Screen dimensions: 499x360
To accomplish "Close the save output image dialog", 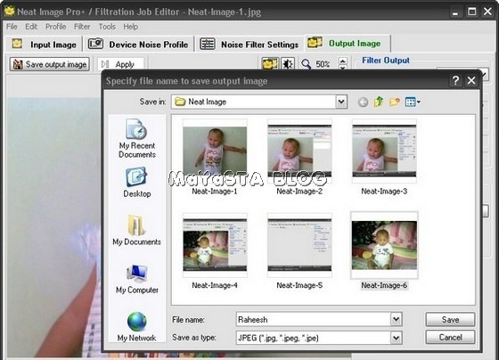I will 471,80.
